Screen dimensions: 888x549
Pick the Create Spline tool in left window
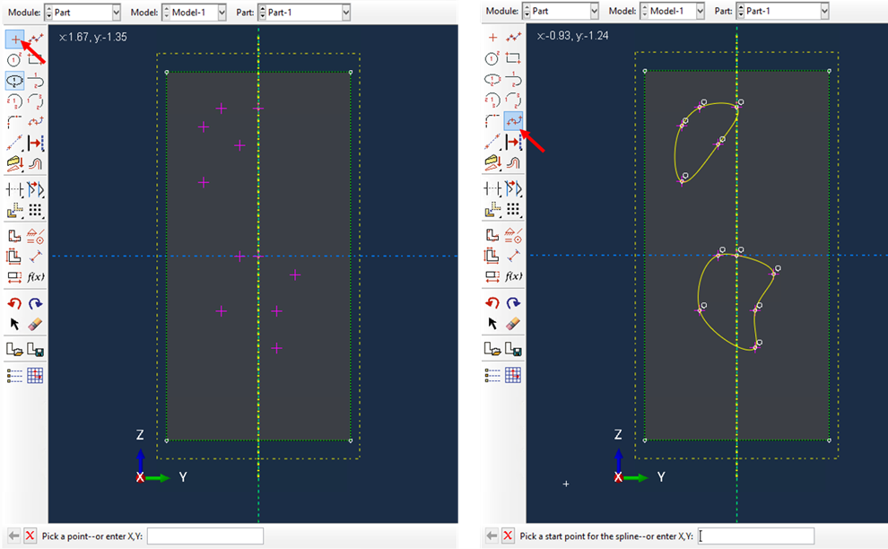click(x=36, y=122)
